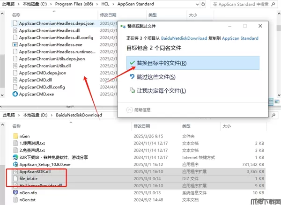Open address bar history dropdown in AppScan Standard window
281x205 pixels.
coord(197,4)
